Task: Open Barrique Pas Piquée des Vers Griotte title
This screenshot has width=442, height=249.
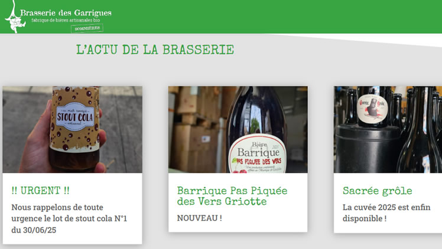Action: point(232,196)
